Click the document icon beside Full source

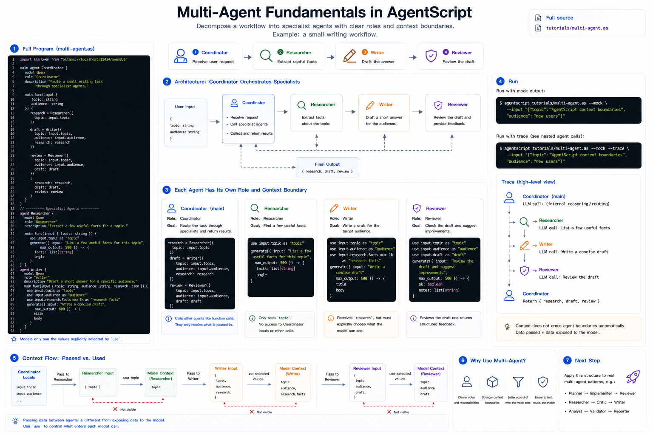point(538,18)
